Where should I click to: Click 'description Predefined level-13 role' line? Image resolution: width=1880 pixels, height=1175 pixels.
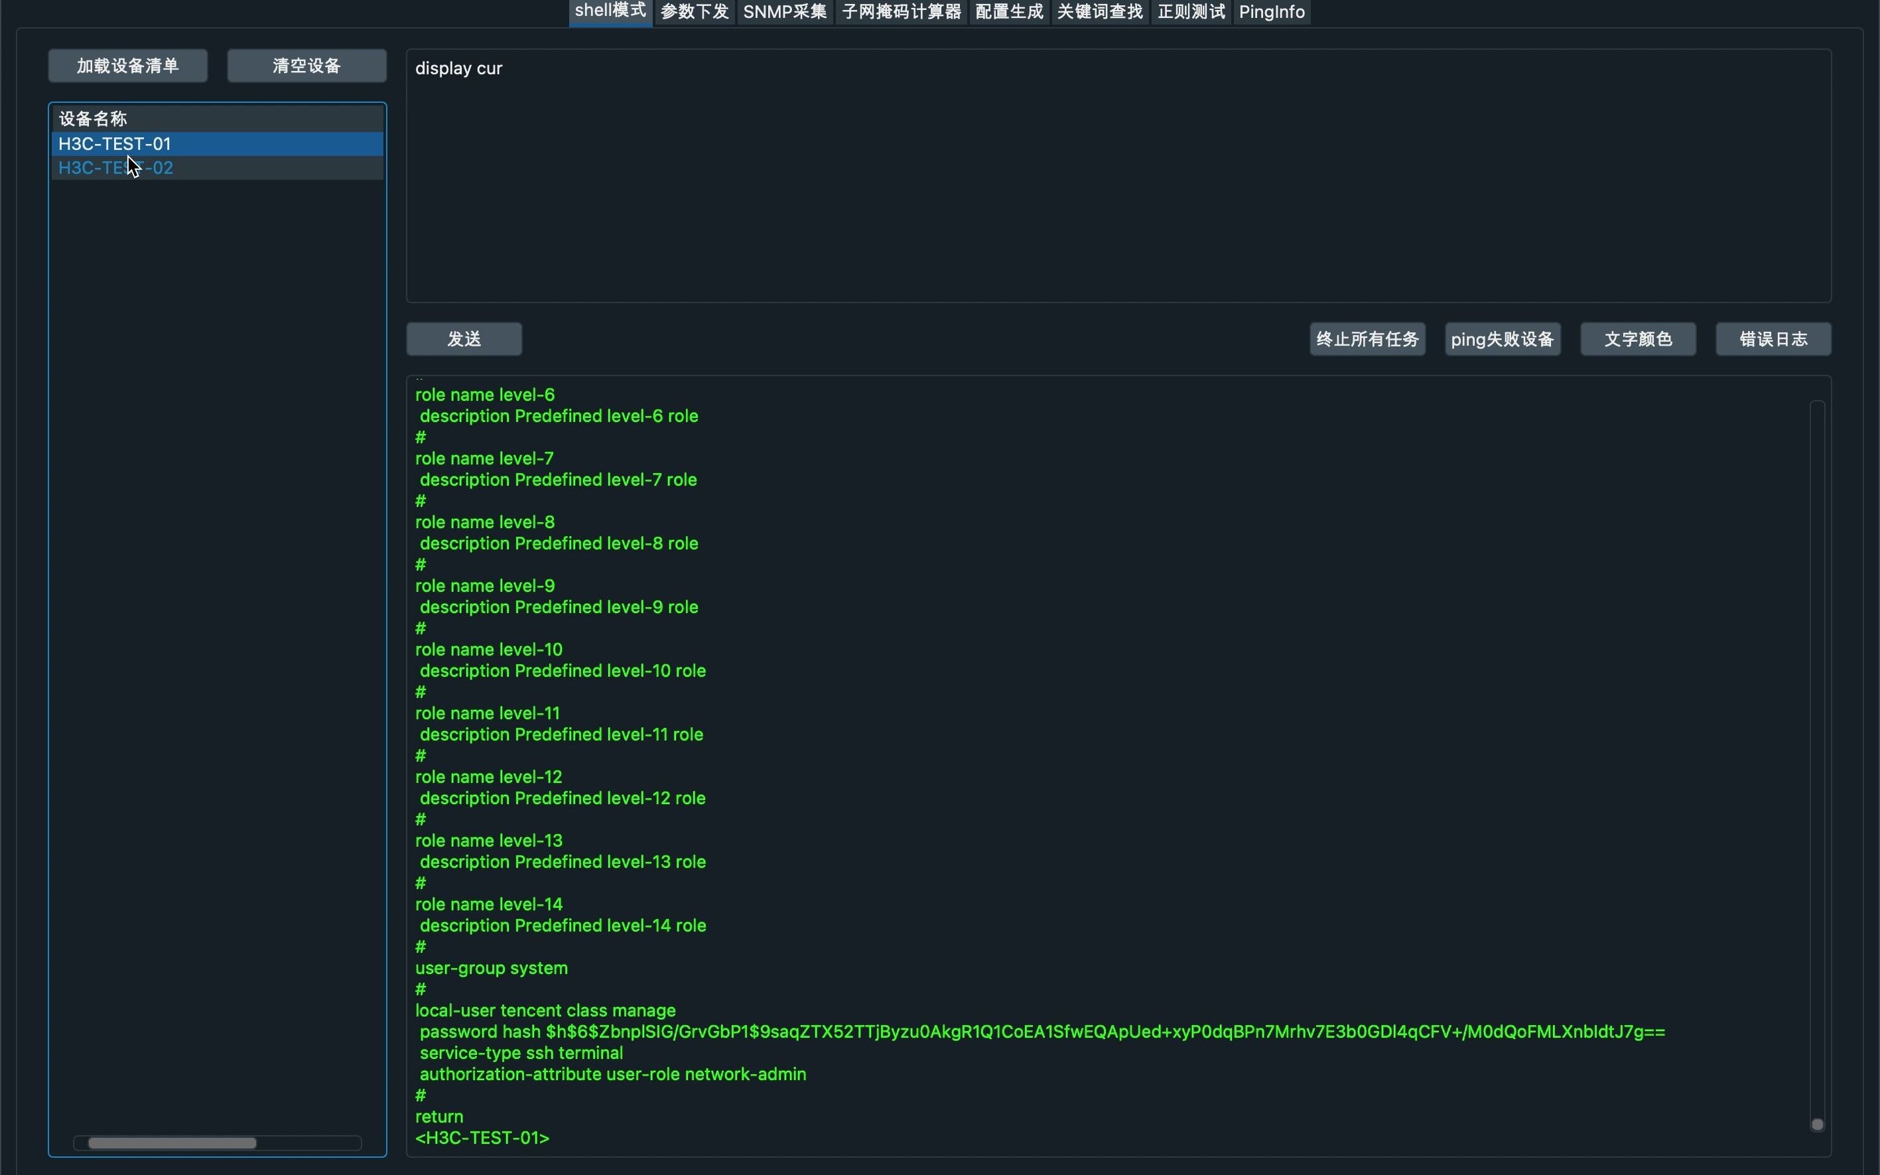pos(563,862)
